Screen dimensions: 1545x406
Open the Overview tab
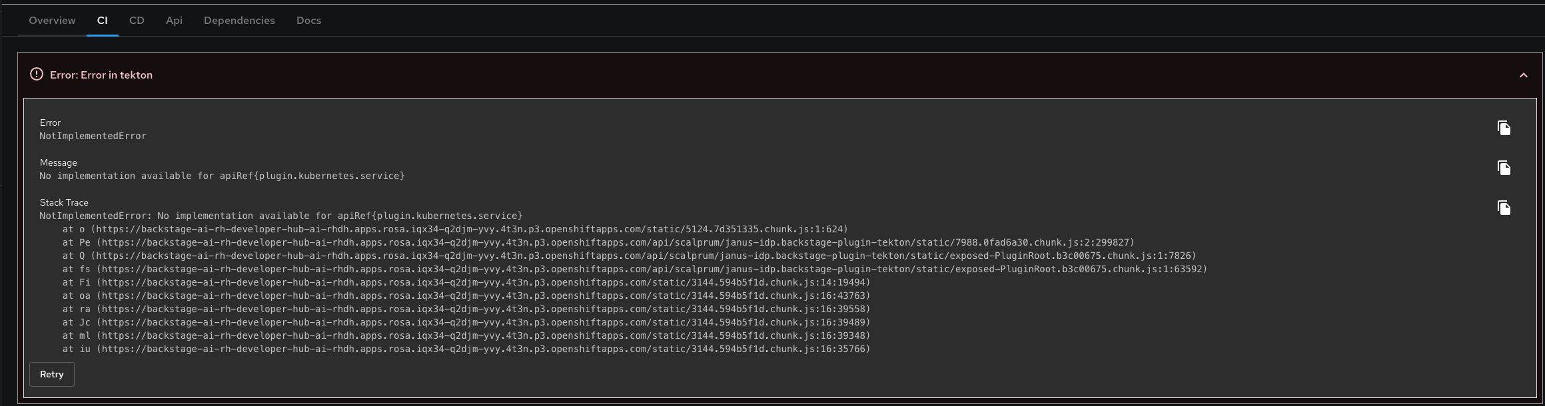click(x=52, y=21)
